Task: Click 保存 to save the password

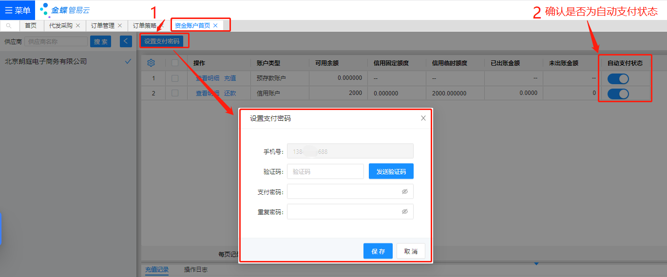Action: pyautogui.click(x=378, y=251)
